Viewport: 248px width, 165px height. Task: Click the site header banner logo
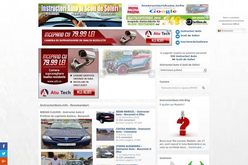pyautogui.click(x=80, y=15)
